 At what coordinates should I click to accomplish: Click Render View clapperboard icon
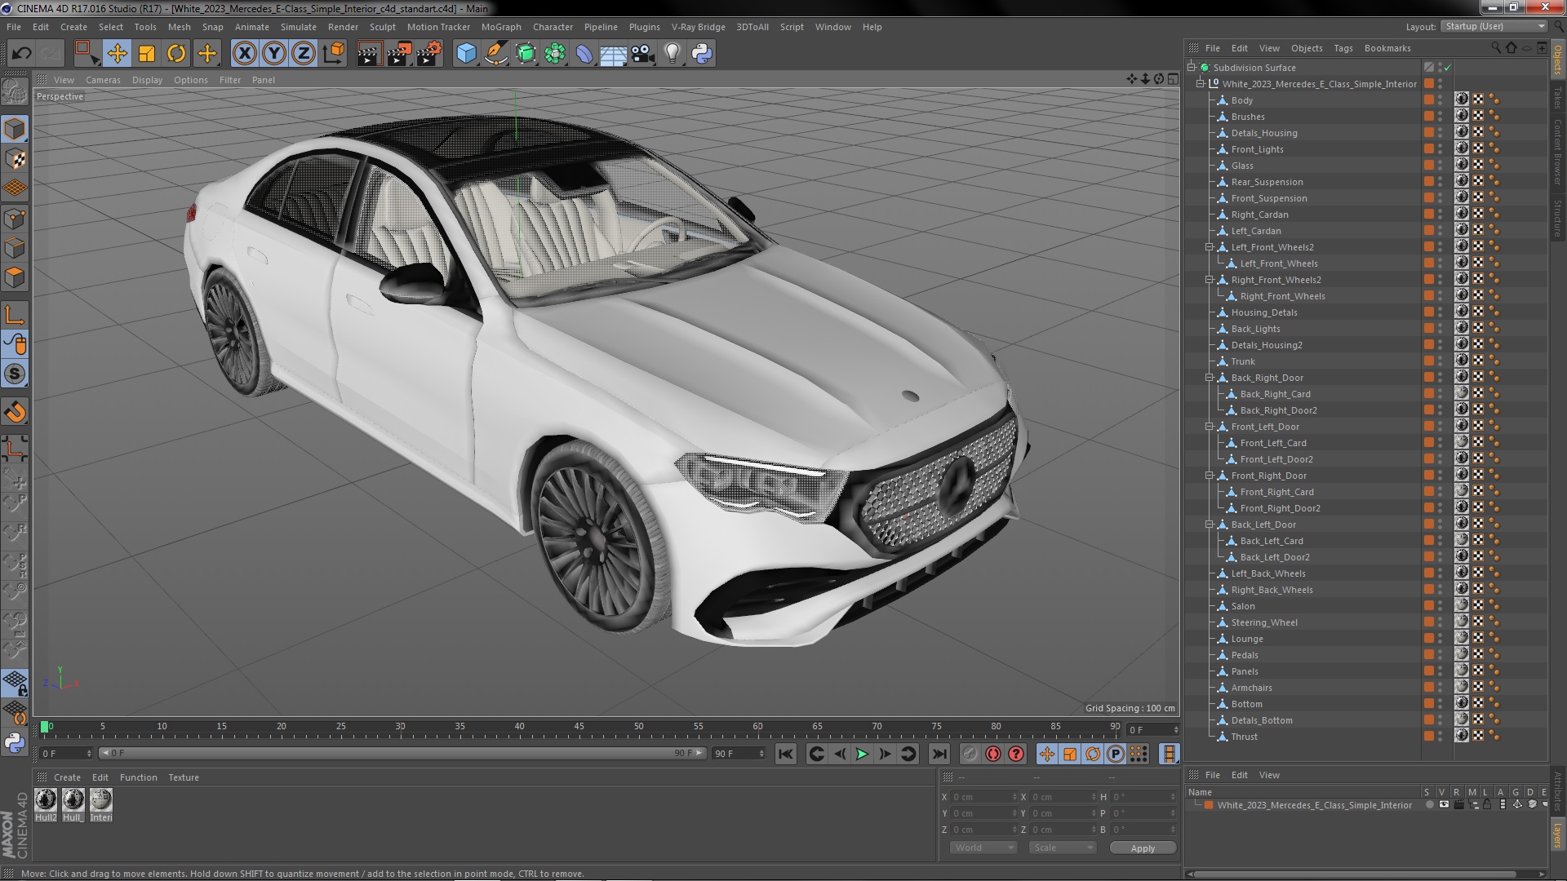click(x=369, y=54)
